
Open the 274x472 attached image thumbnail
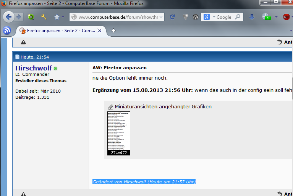tap(119, 133)
